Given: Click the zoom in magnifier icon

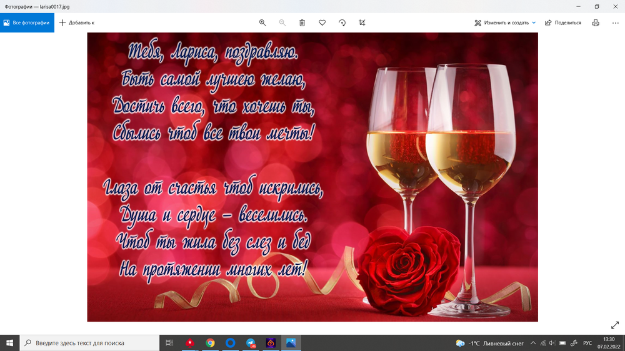Looking at the screenshot, I should point(262,22).
